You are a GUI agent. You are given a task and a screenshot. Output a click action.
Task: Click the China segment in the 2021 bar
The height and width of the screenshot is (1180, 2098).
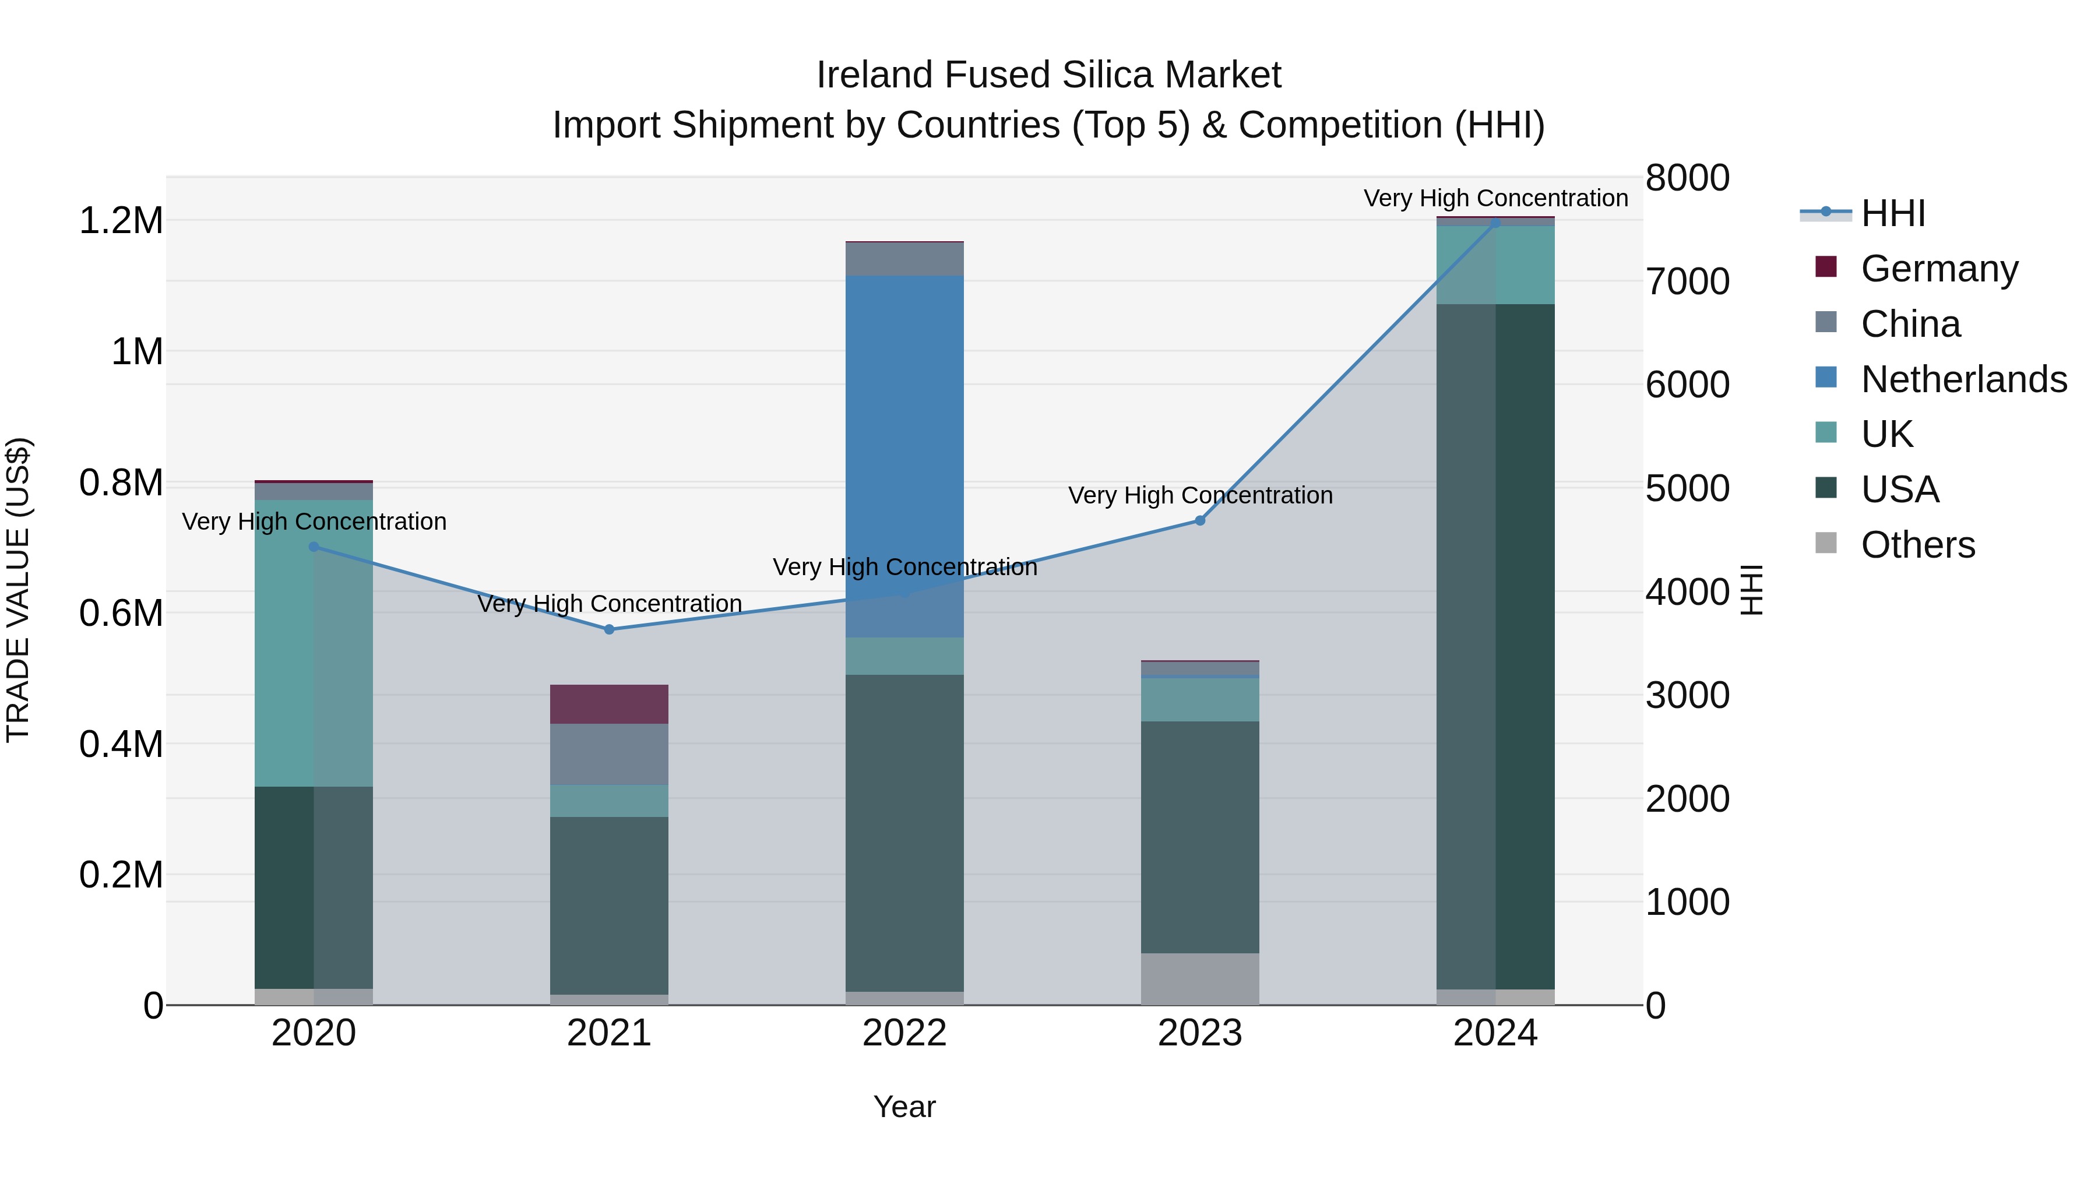point(609,754)
